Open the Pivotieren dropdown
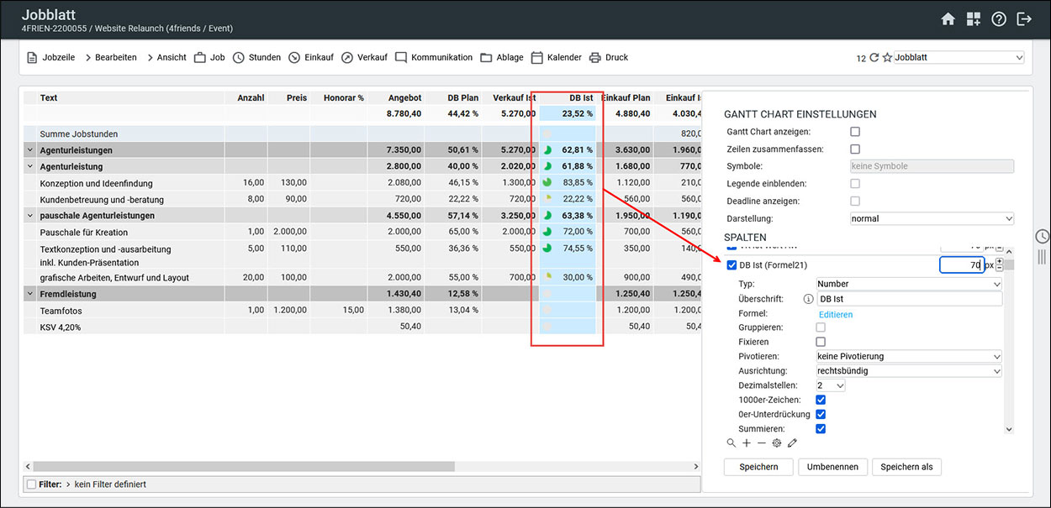The width and height of the screenshot is (1051, 508). pyautogui.click(x=909, y=356)
